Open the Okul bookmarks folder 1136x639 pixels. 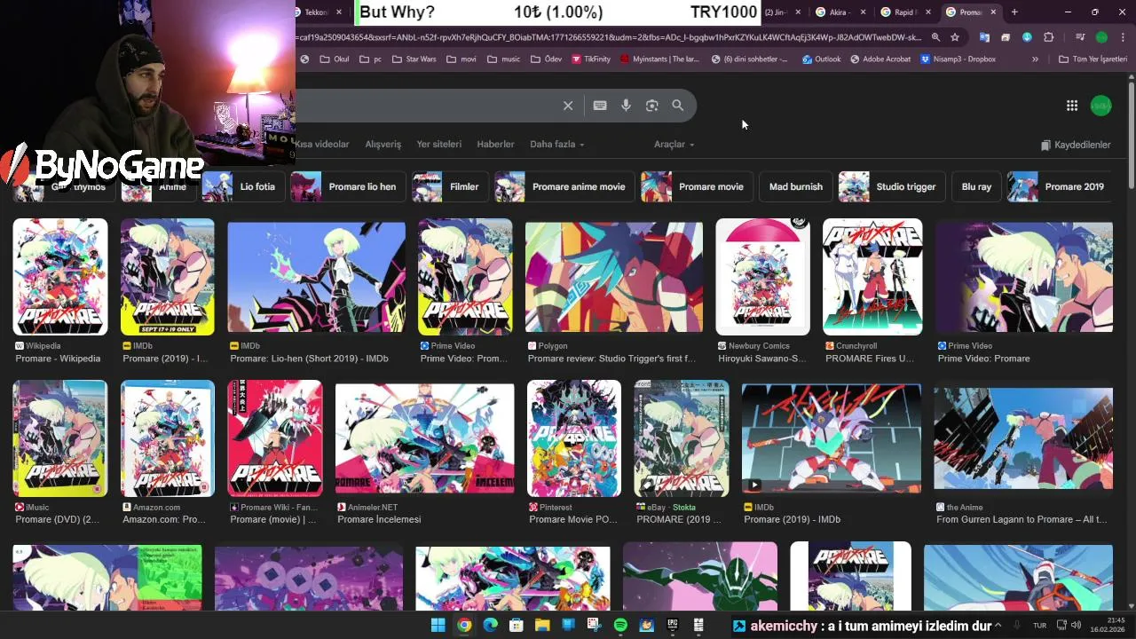click(334, 59)
